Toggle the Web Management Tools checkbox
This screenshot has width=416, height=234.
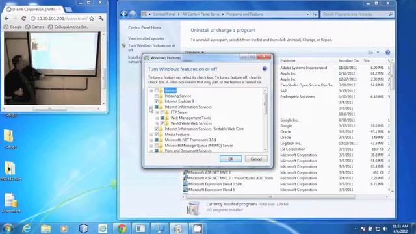click(x=162, y=118)
